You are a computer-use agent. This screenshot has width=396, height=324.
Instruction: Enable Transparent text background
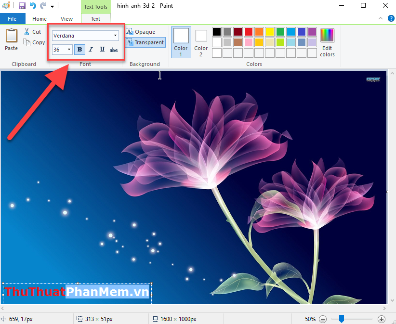145,42
